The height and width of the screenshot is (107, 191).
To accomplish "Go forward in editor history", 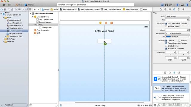I will point(38,9).
